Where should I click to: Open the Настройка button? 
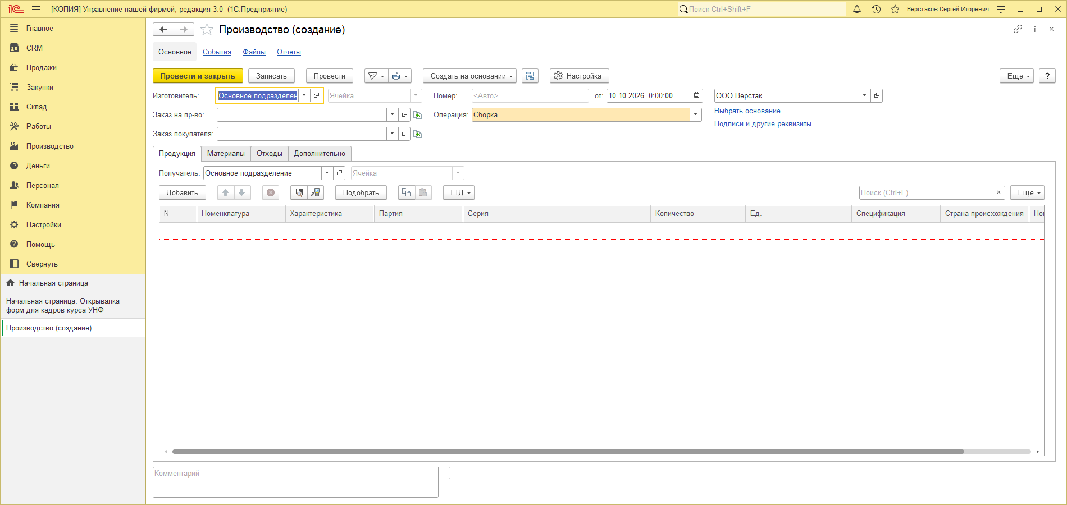579,76
